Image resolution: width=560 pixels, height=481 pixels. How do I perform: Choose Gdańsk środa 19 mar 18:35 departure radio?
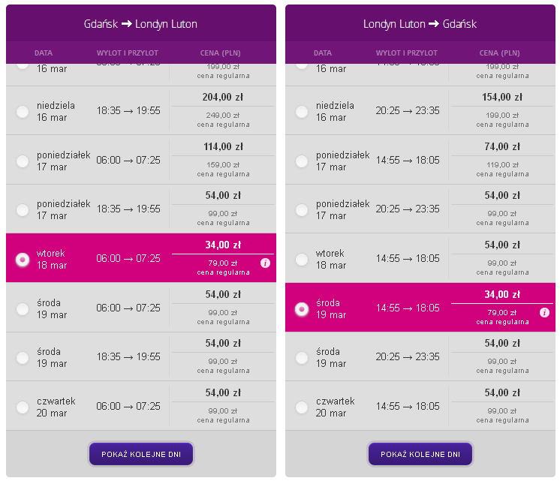(23, 358)
